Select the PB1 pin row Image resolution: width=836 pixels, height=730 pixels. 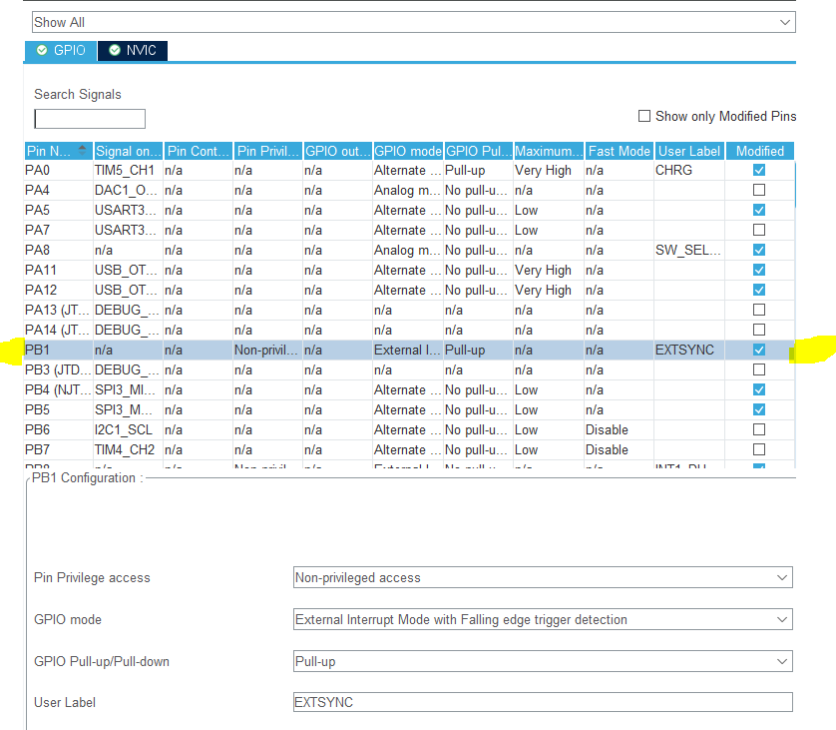409,351
